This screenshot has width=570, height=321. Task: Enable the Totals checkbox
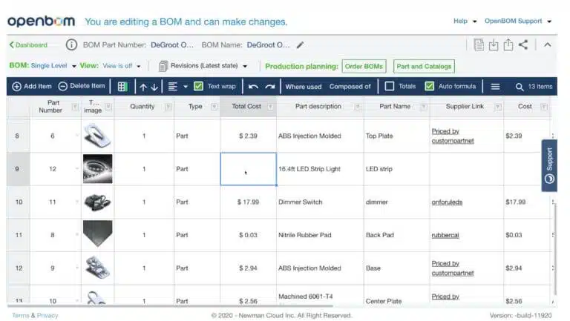(x=390, y=86)
